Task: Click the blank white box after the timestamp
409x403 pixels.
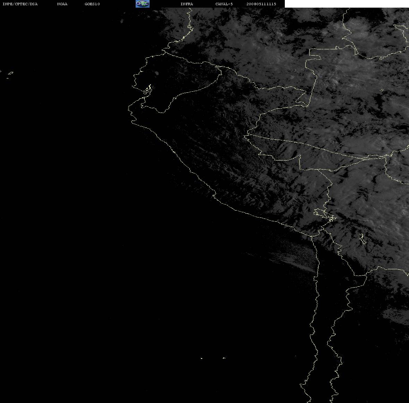Action: pyautogui.click(x=347, y=4)
